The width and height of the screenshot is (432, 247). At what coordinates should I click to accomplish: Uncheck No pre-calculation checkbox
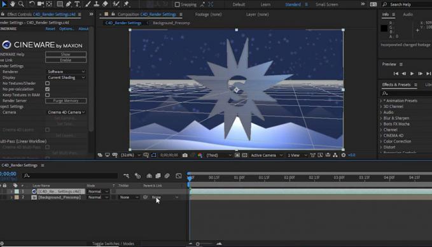click(47, 89)
